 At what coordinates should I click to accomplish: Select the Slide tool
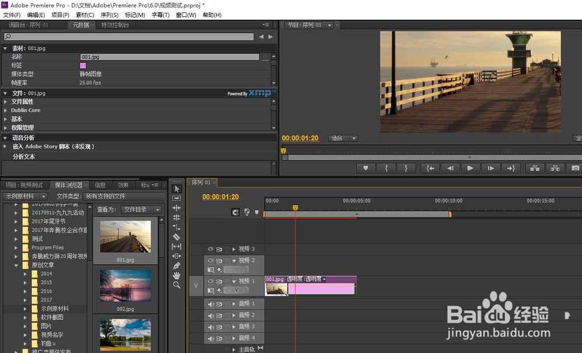tap(177, 256)
